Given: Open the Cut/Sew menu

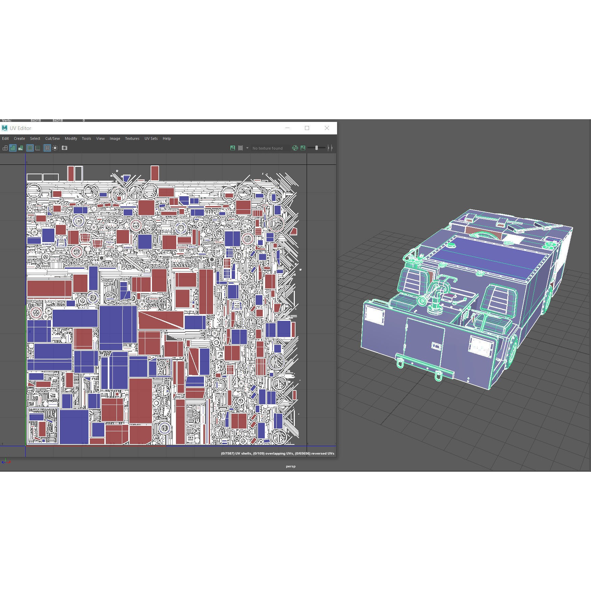Looking at the screenshot, I should (x=52, y=138).
